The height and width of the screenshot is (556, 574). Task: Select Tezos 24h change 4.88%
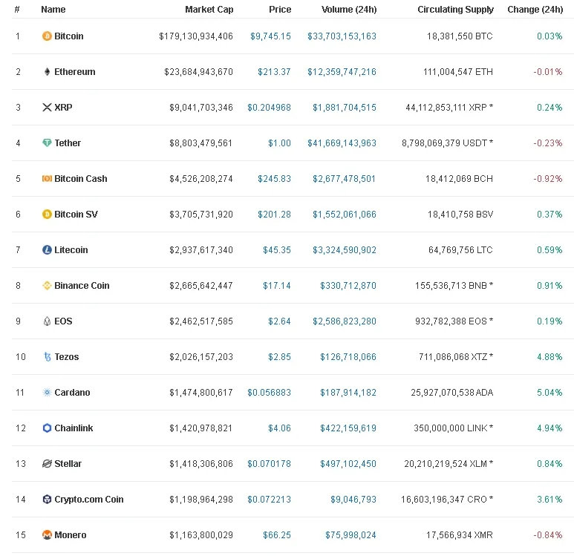[x=549, y=356]
